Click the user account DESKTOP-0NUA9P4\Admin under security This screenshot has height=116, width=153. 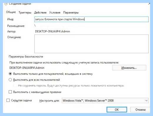[x=27, y=68]
